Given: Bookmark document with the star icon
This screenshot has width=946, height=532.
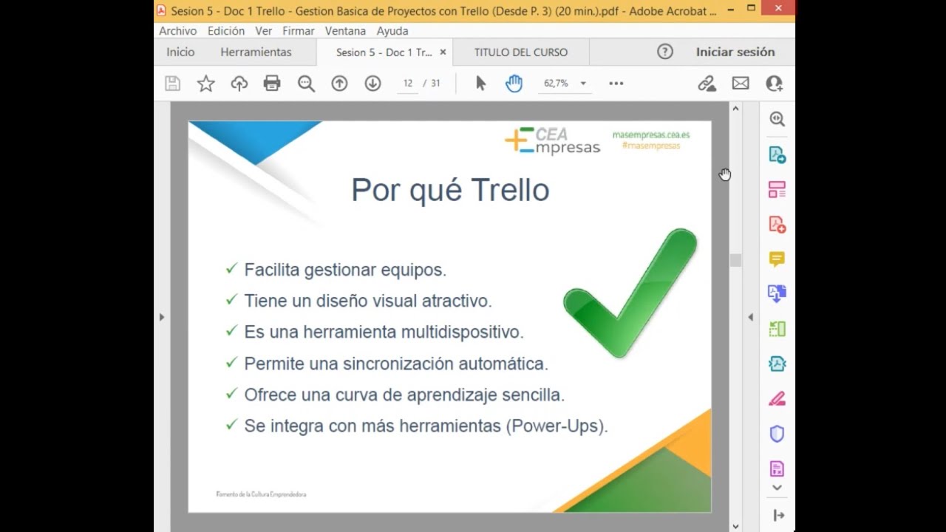Looking at the screenshot, I should click(205, 83).
